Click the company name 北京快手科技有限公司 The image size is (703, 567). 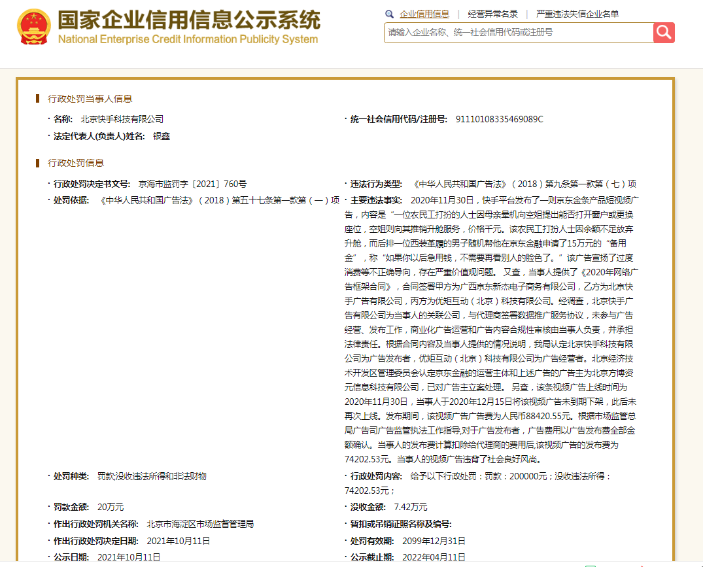(122, 119)
